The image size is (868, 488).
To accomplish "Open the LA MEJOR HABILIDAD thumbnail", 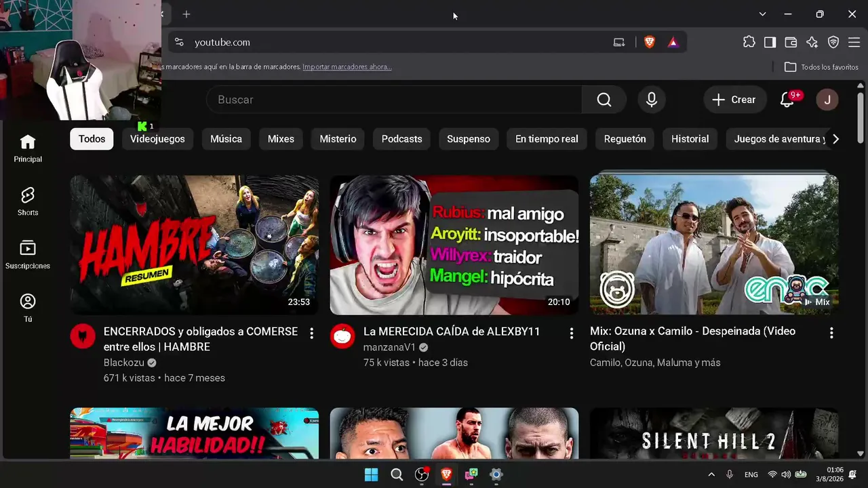I will click(195, 433).
